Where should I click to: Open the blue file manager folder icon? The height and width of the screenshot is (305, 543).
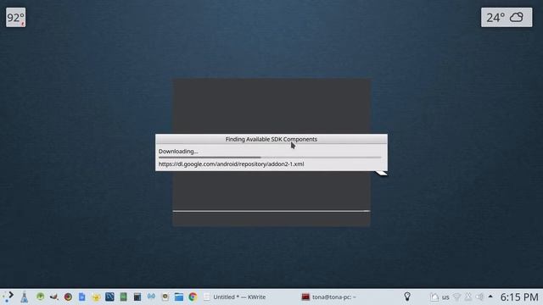pos(179,297)
